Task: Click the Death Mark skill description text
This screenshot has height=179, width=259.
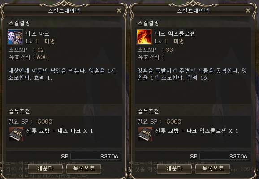Action: click(62, 74)
